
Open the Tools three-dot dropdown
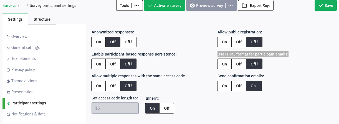[x=136, y=6]
